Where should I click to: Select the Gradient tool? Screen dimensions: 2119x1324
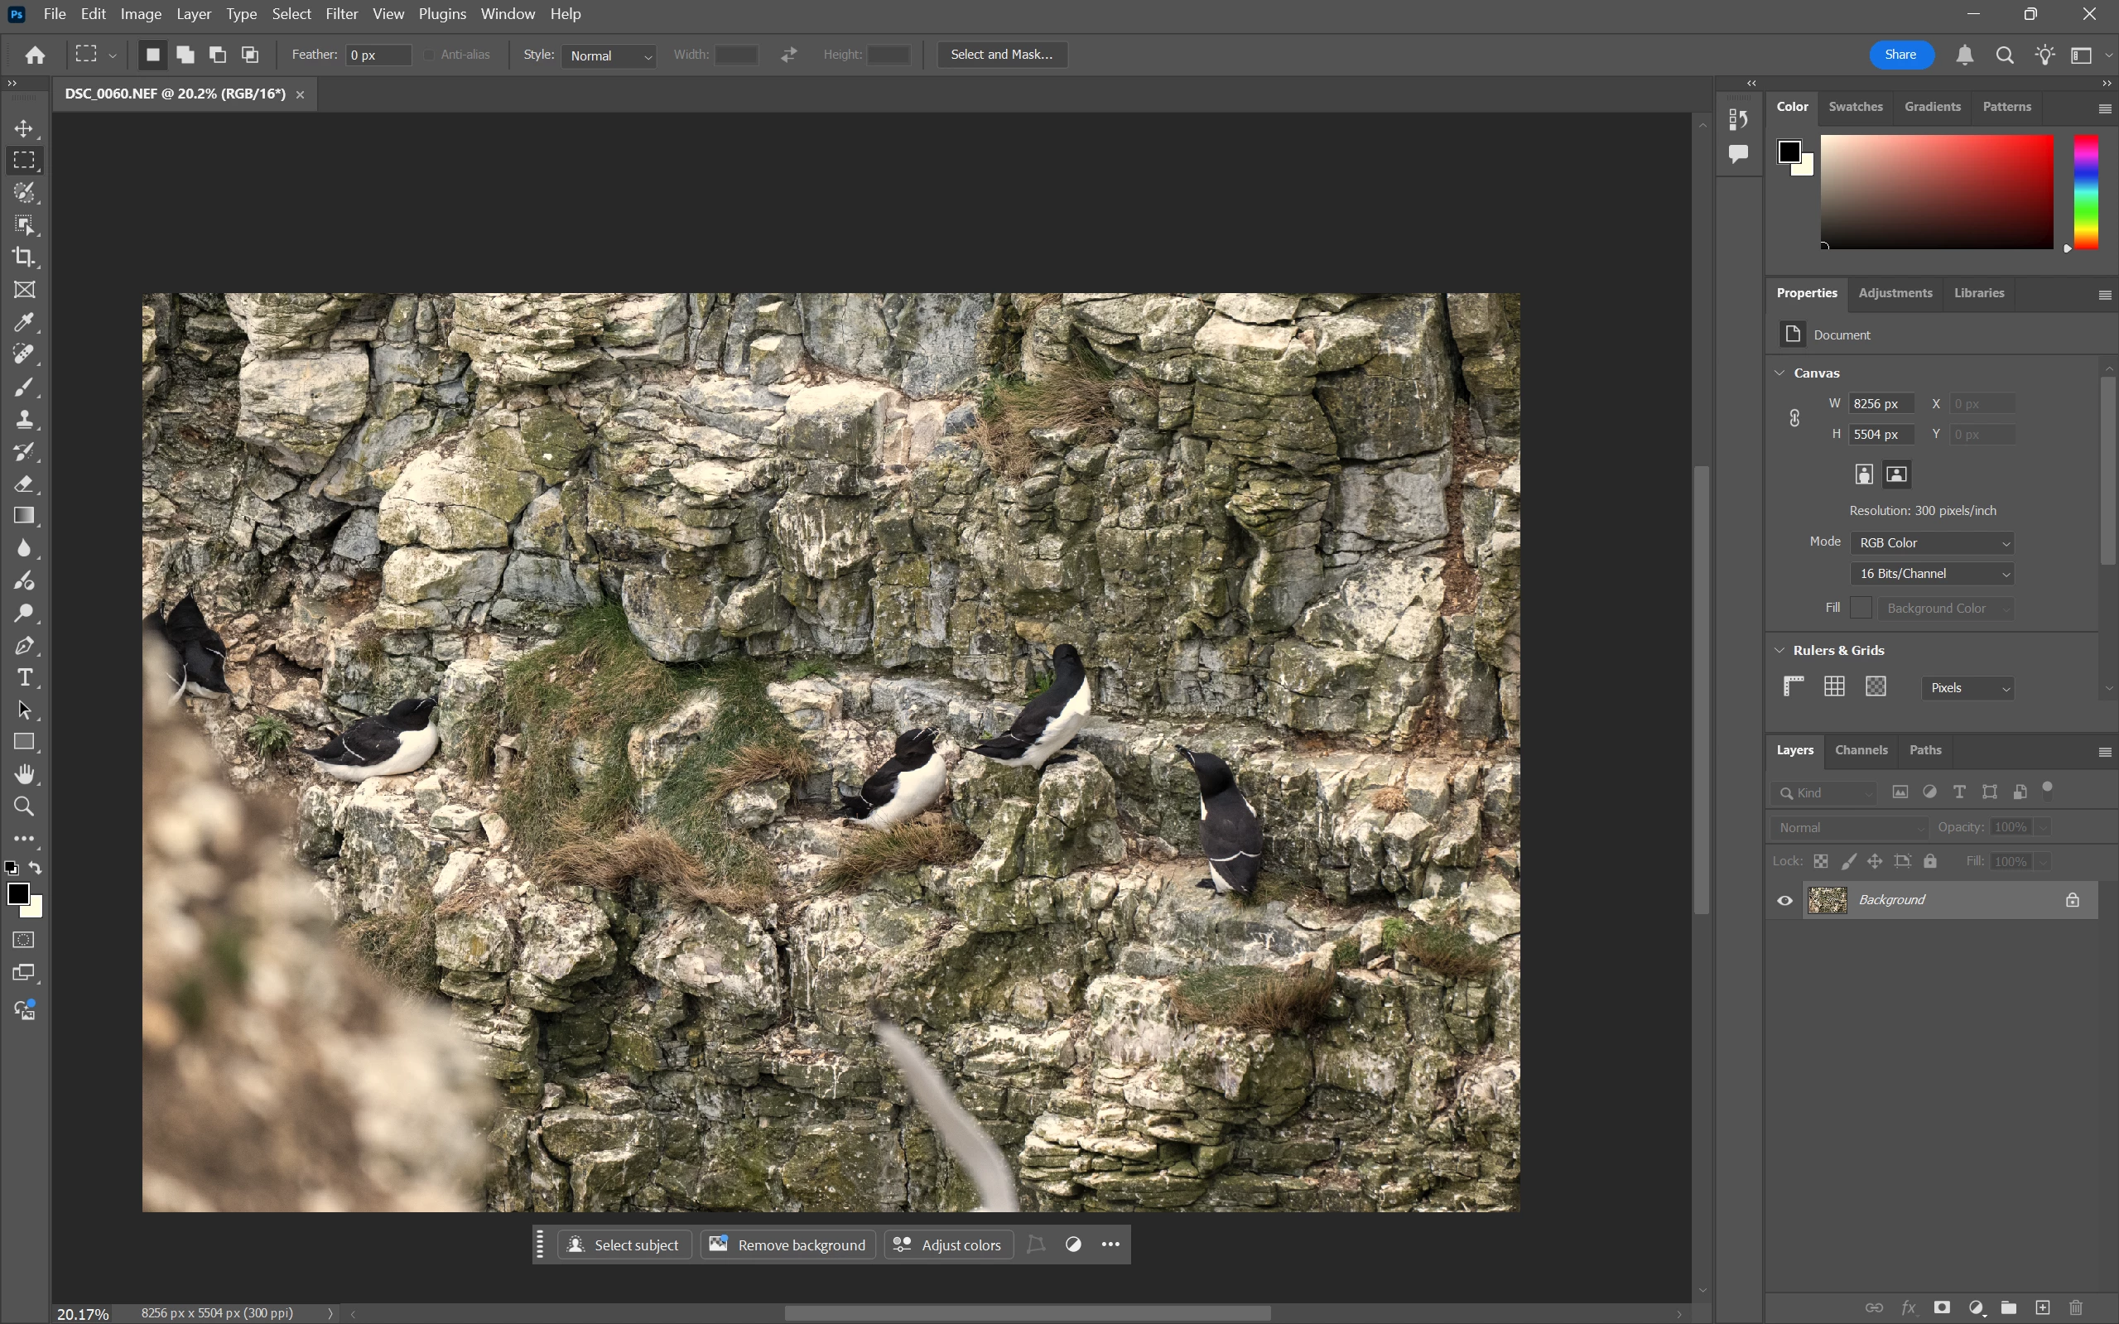25,516
